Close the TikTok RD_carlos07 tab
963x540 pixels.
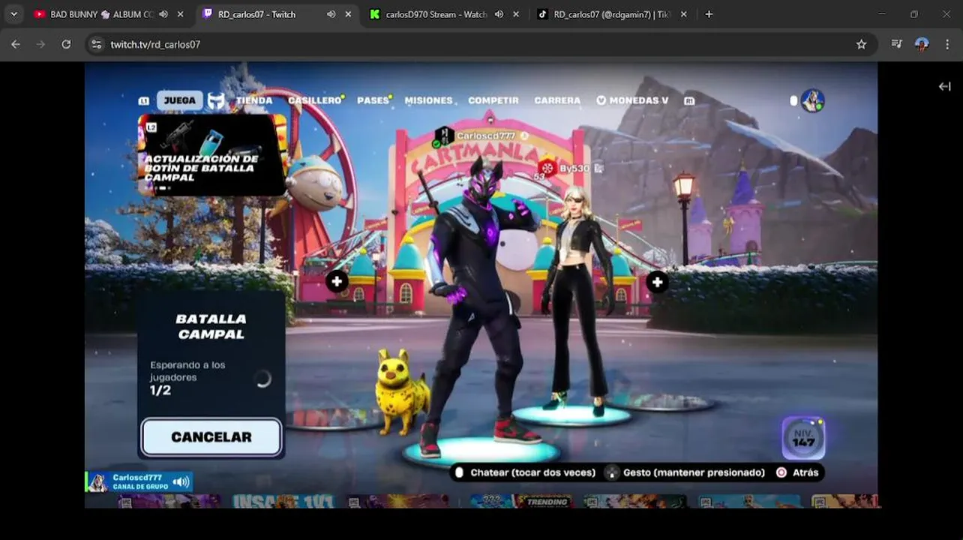(683, 14)
